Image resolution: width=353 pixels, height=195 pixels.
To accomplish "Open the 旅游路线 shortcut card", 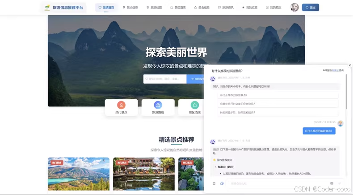I will (158, 107).
